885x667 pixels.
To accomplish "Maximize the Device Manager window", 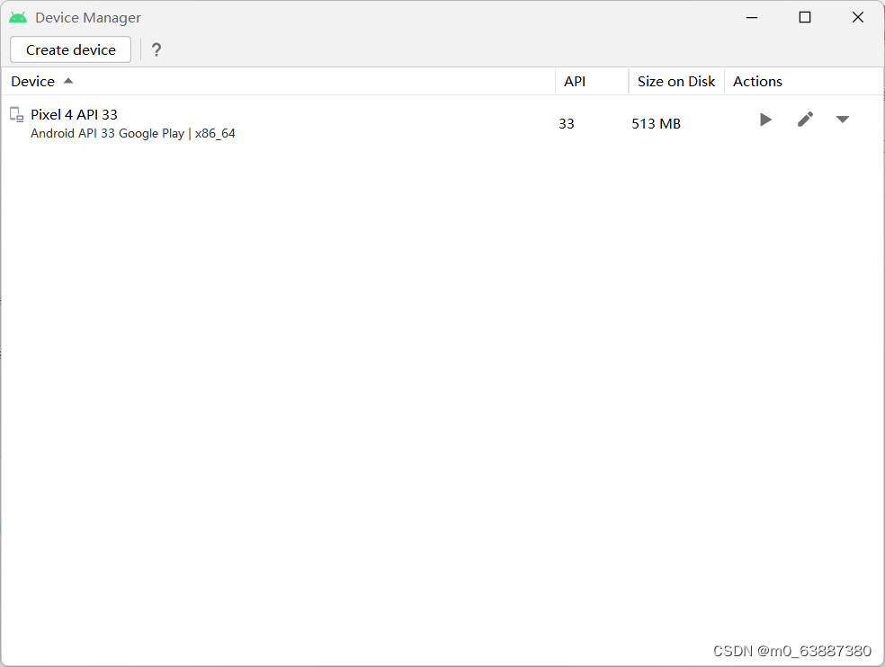I will click(x=805, y=17).
